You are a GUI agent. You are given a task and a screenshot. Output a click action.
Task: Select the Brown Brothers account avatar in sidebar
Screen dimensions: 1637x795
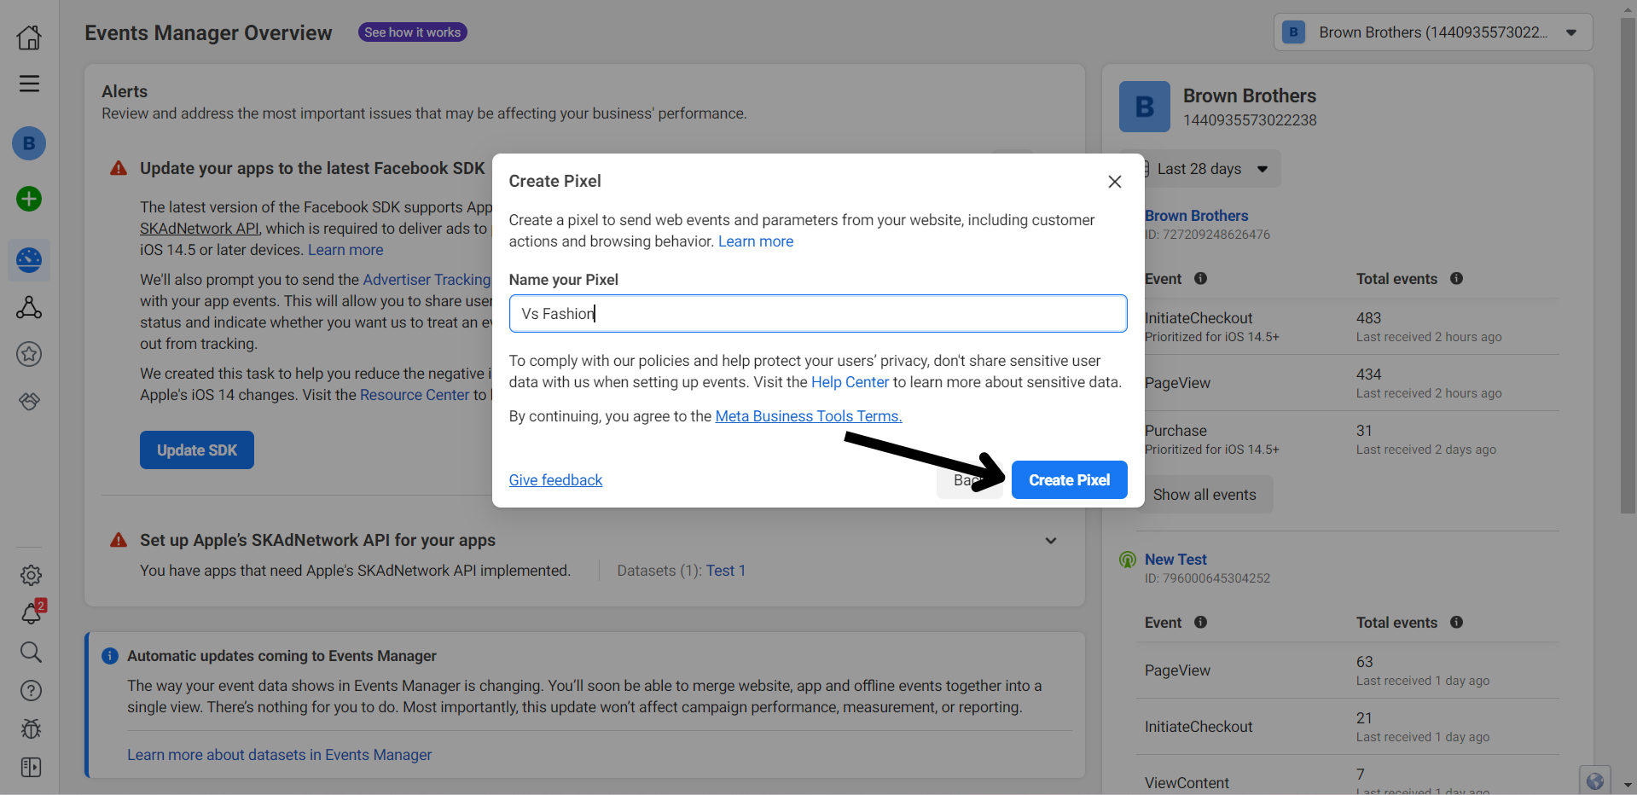[x=29, y=143]
